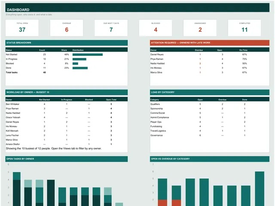275x206 pixels.
Task: Select the Governance category row
Action: (x=210, y=135)
